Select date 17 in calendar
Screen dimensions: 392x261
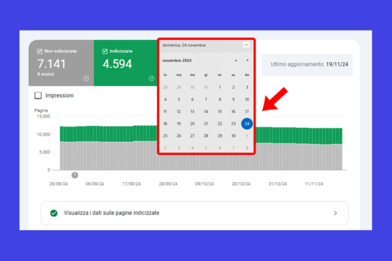pos(247,112)
